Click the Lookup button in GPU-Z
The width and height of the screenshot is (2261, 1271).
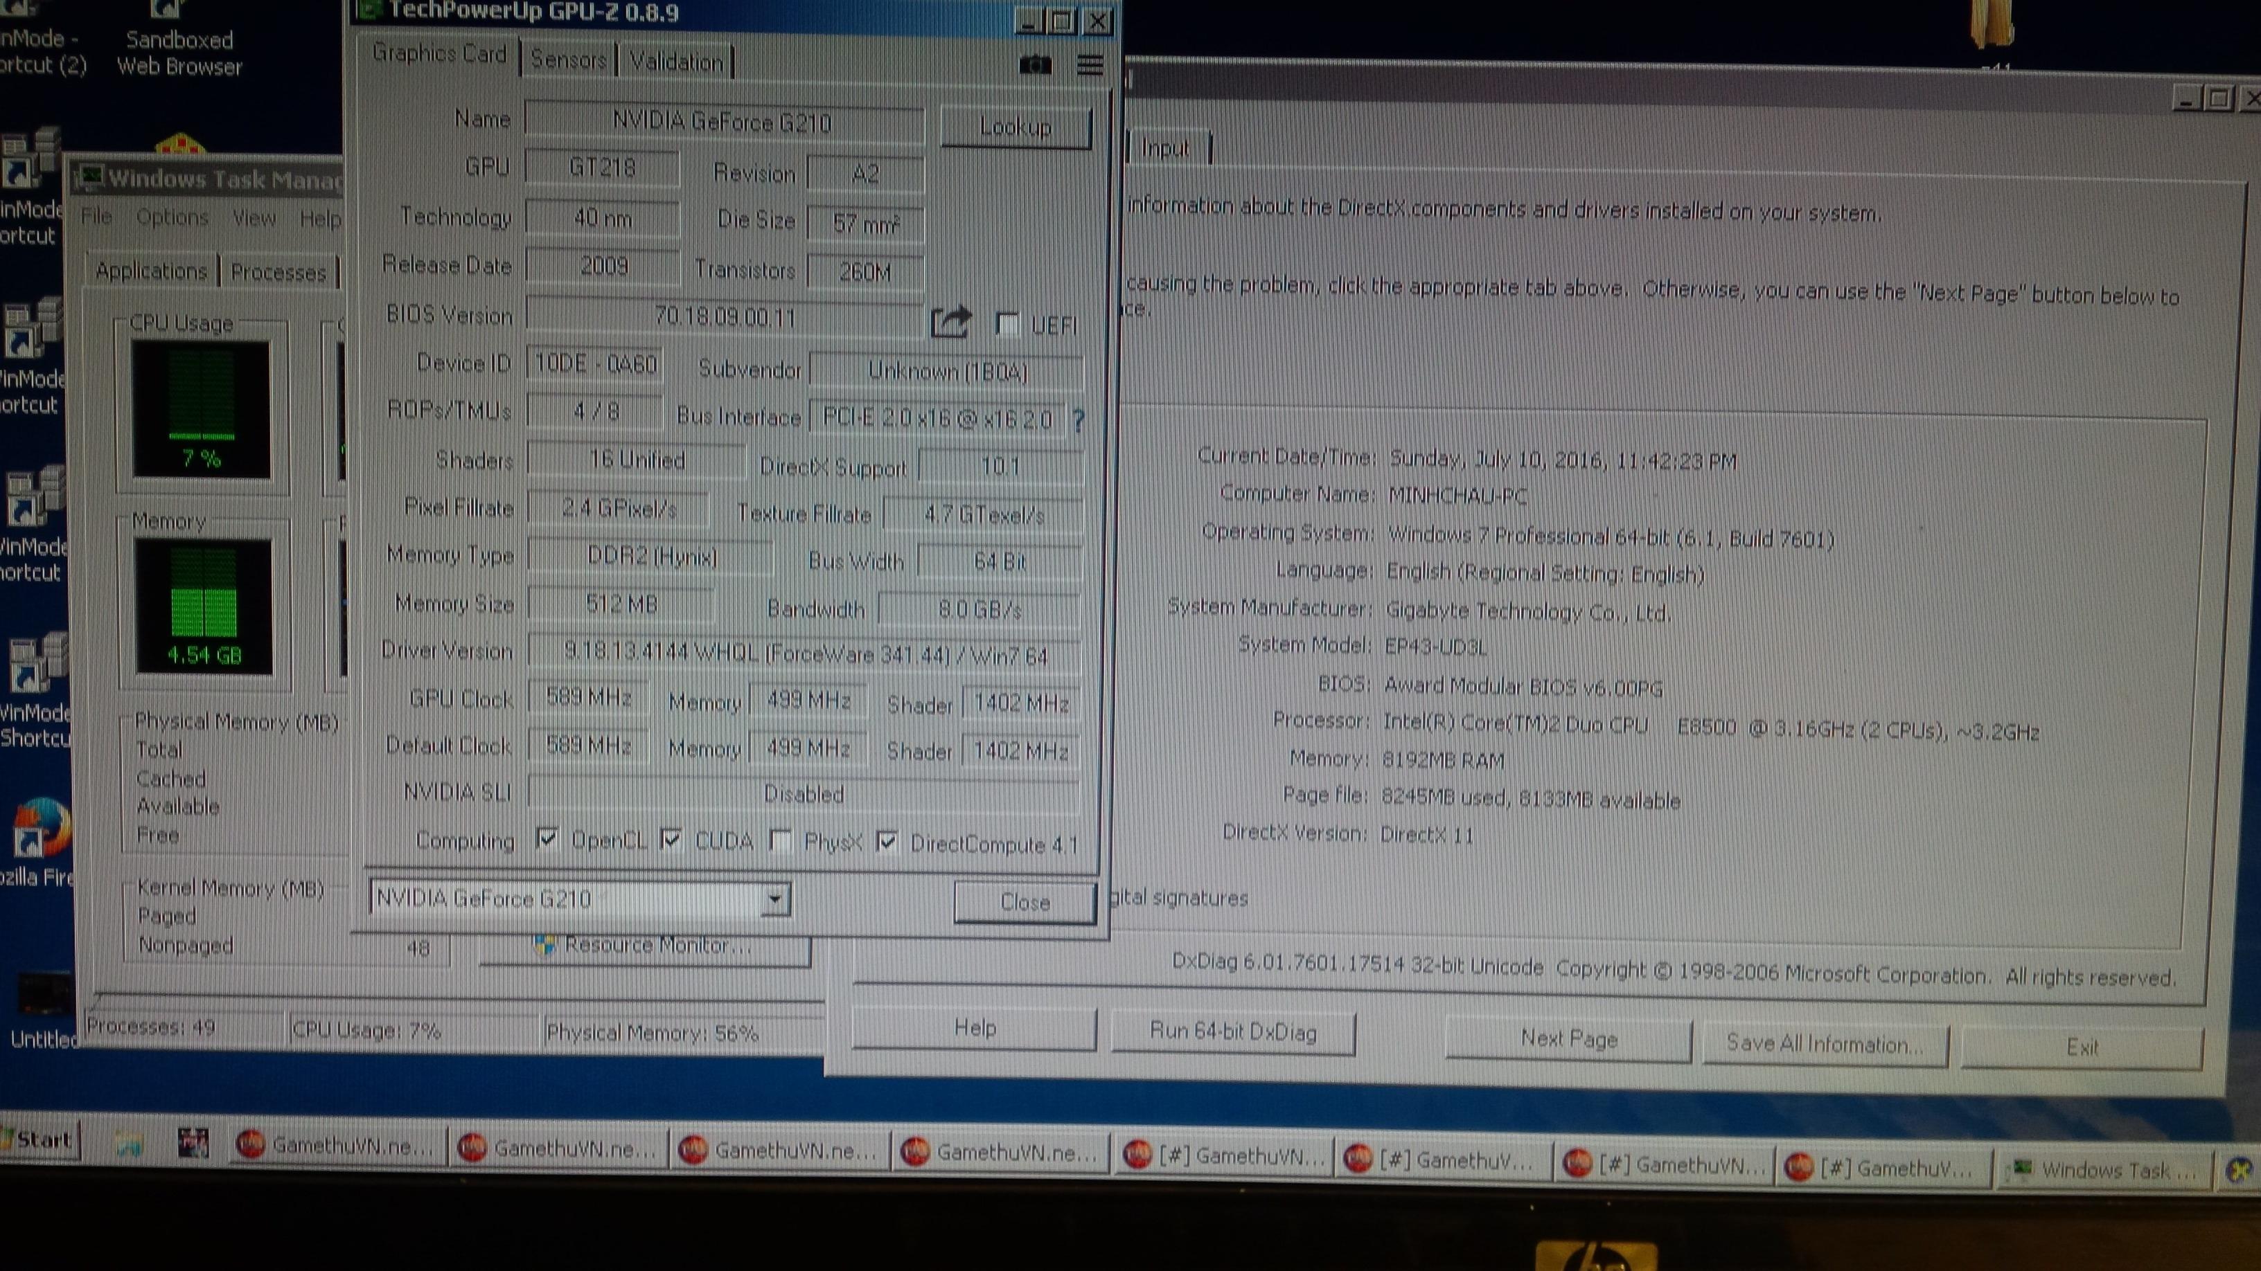tap(1016, 127)
